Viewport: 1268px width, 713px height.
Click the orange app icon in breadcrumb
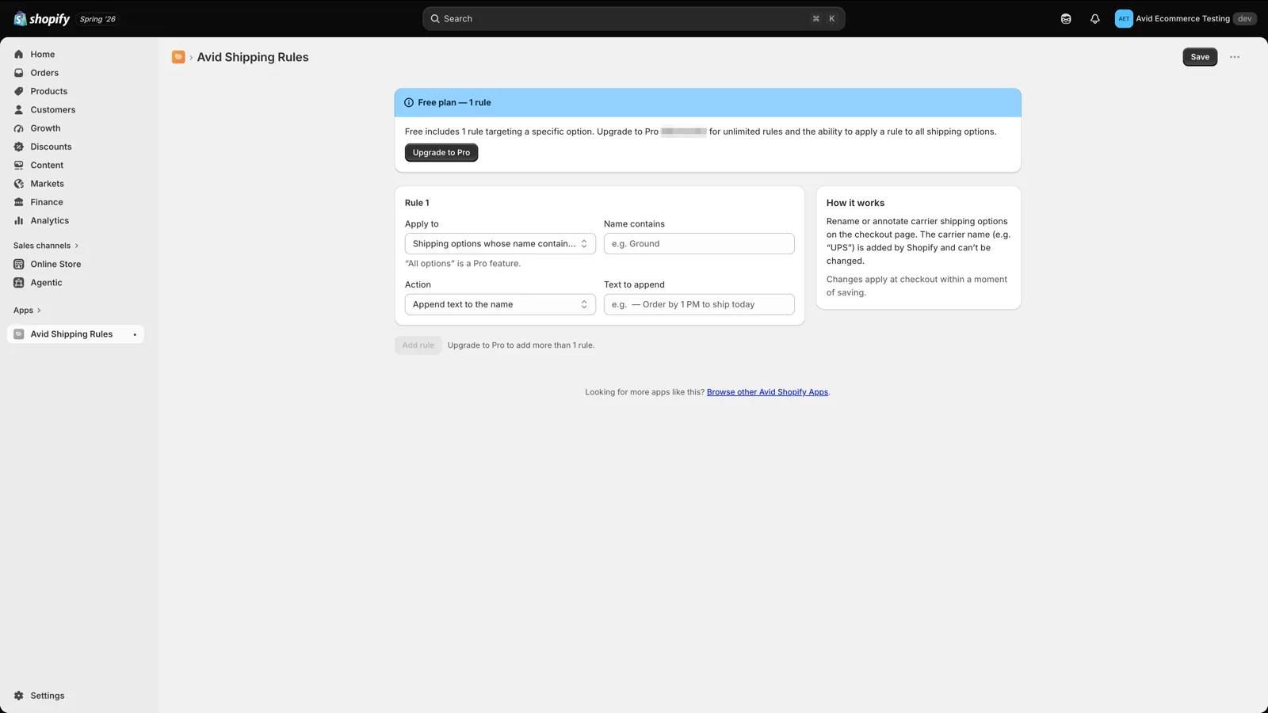[178, 57]
